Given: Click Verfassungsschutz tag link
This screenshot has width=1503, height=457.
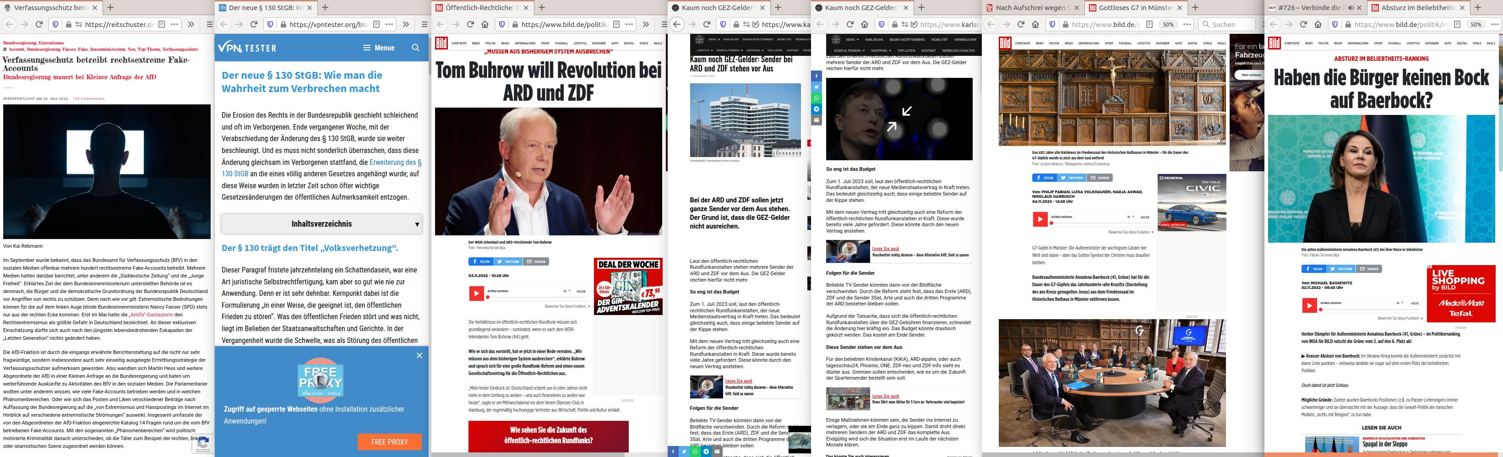Looking at the screenshot, I should click(x=180, y=49).
